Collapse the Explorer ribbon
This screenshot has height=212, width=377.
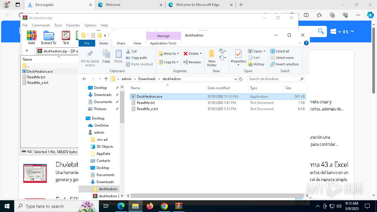coord(300,43)
